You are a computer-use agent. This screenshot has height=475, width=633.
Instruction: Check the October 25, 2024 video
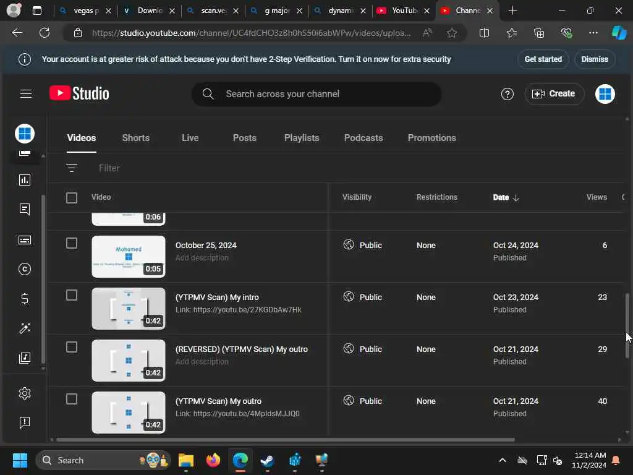(72, 243)
